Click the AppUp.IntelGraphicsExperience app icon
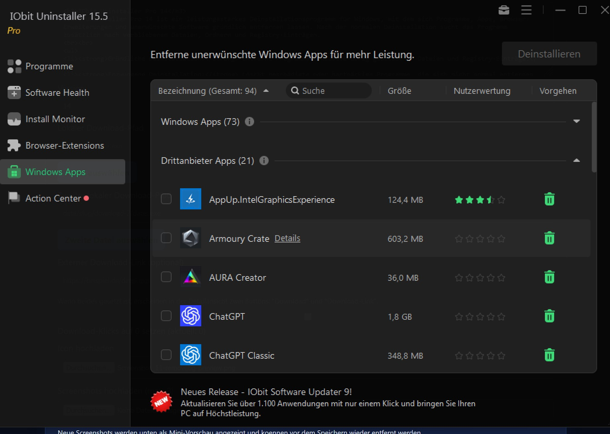The image size is (610, 434). click(x=191, y=199)
